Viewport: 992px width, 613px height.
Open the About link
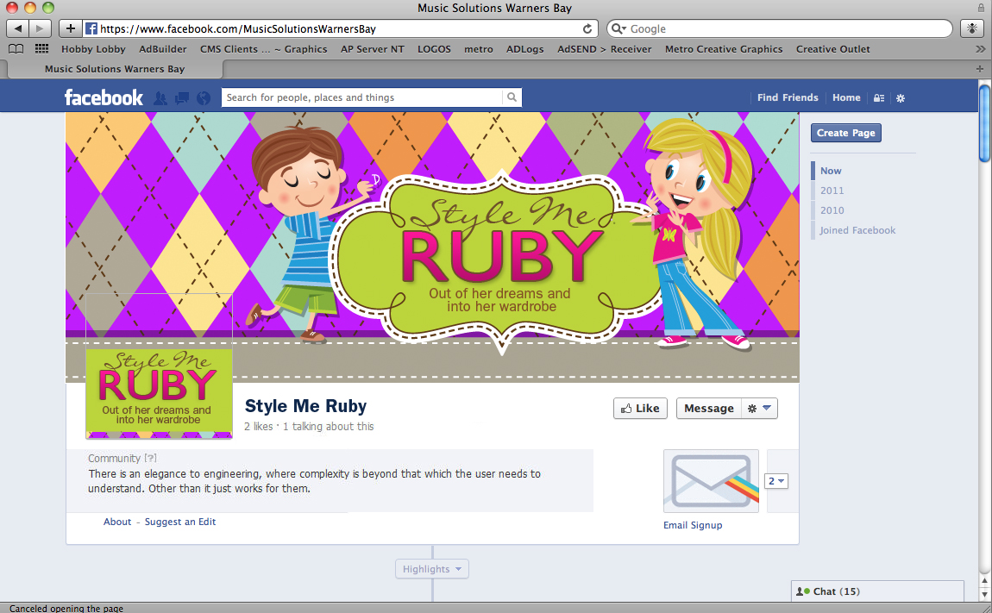click(x=117, y=522)
